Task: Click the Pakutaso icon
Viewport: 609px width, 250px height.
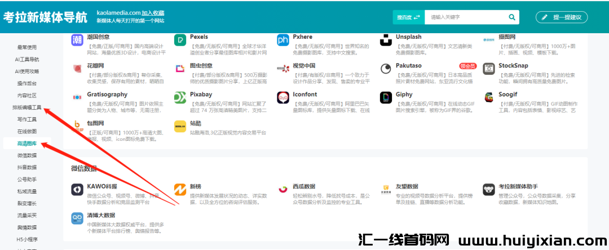Action: pyautogui.click(x=386, y=69)
